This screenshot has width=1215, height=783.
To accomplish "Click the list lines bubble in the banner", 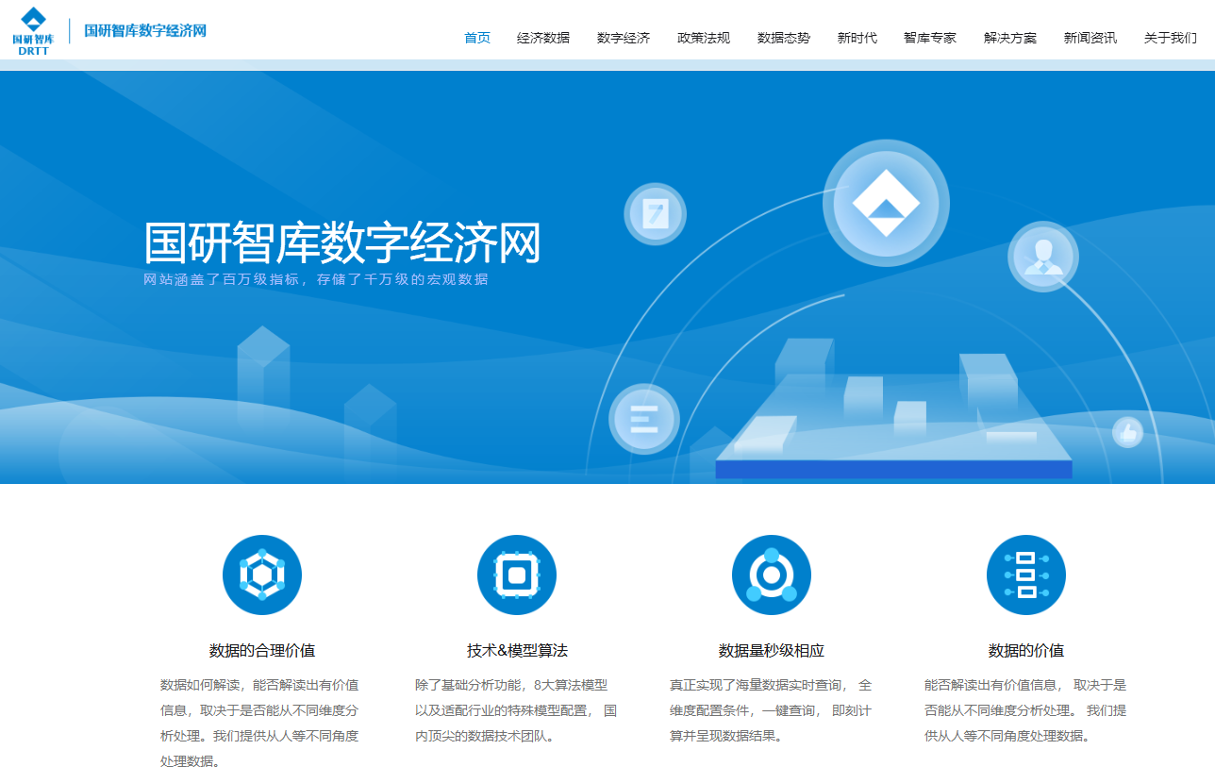I will click(x=644, y=418).
